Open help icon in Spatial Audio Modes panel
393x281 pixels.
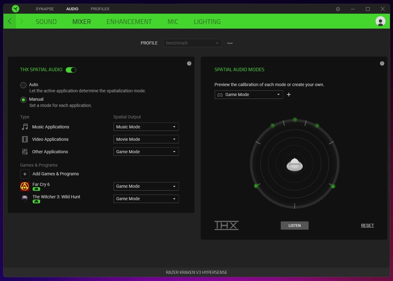pyautogui.click(x=382, y=63)
